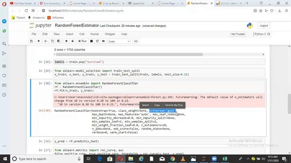Click the Not Trusted button
This screenshot has width=291, height=163.
tap(238, 34)
